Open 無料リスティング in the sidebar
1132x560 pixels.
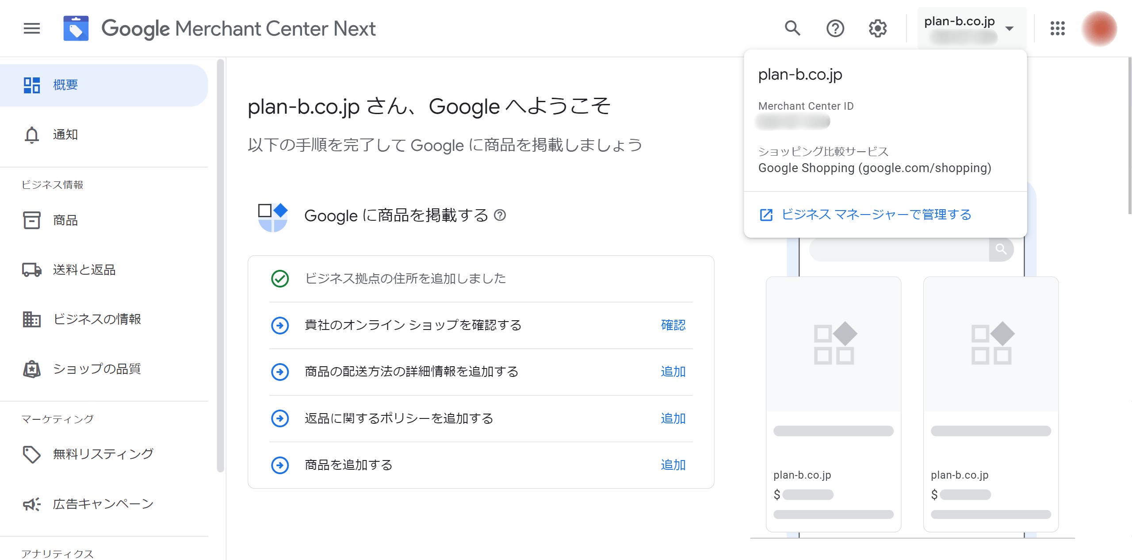tap(104, 454)
